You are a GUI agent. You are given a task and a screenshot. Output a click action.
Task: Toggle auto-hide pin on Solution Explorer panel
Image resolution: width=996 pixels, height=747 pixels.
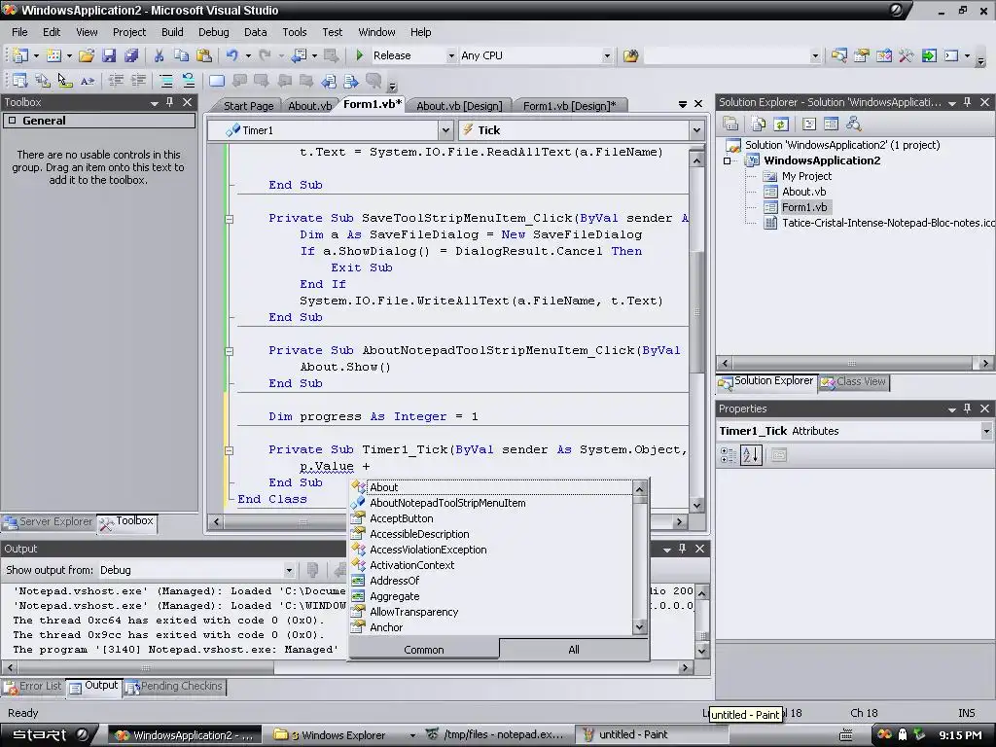(967, 102)
